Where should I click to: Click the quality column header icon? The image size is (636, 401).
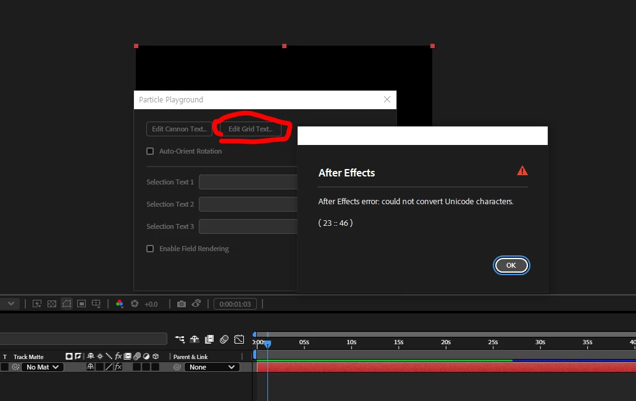pyautogui.click(x=109, y=356)
